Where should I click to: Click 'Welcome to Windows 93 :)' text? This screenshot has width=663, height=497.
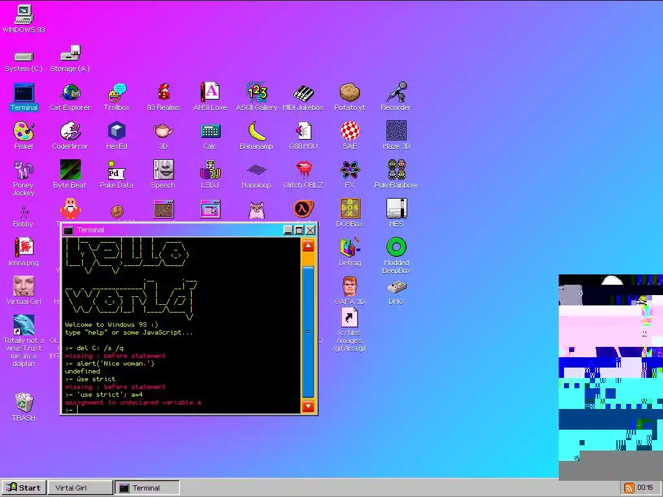111,325
